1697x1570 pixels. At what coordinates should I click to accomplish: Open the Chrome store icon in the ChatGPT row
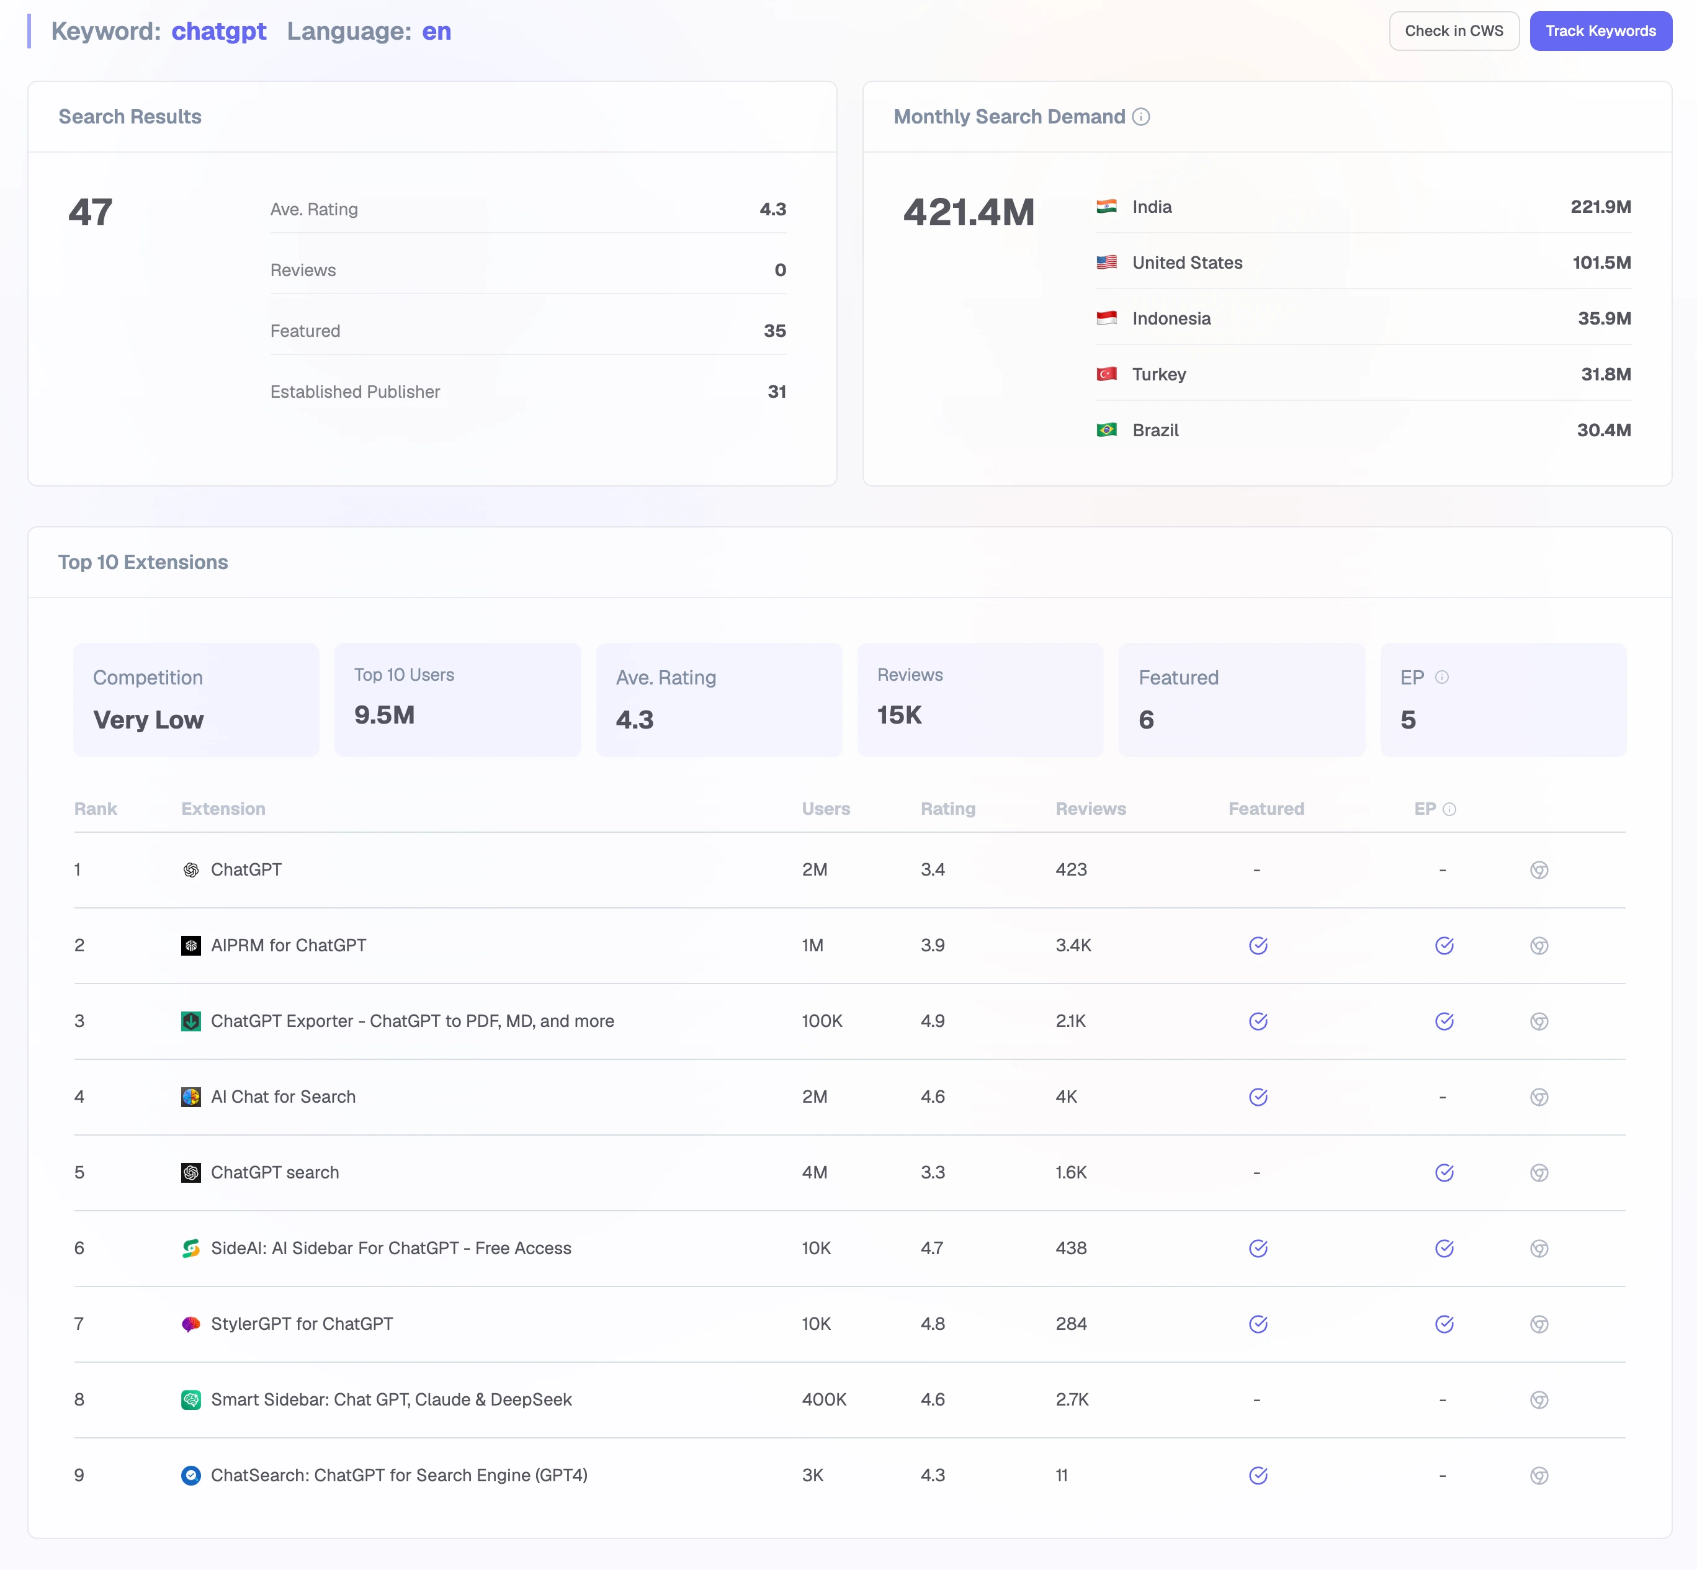[1538, 870]
